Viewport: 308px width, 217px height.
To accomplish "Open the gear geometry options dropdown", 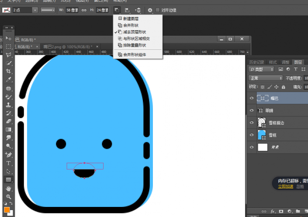I will click(150, 10).
